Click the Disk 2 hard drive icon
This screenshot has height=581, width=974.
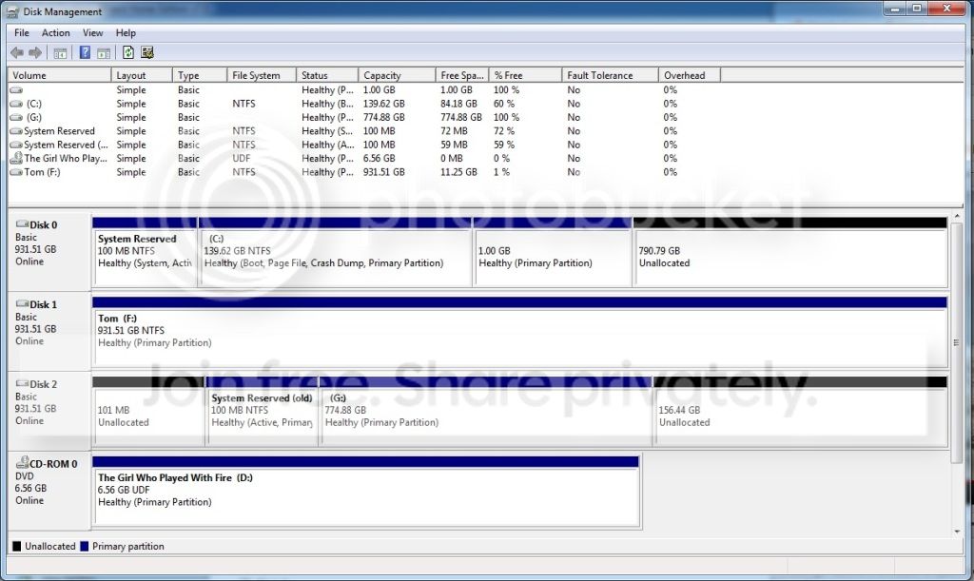[x=22, y=383]
